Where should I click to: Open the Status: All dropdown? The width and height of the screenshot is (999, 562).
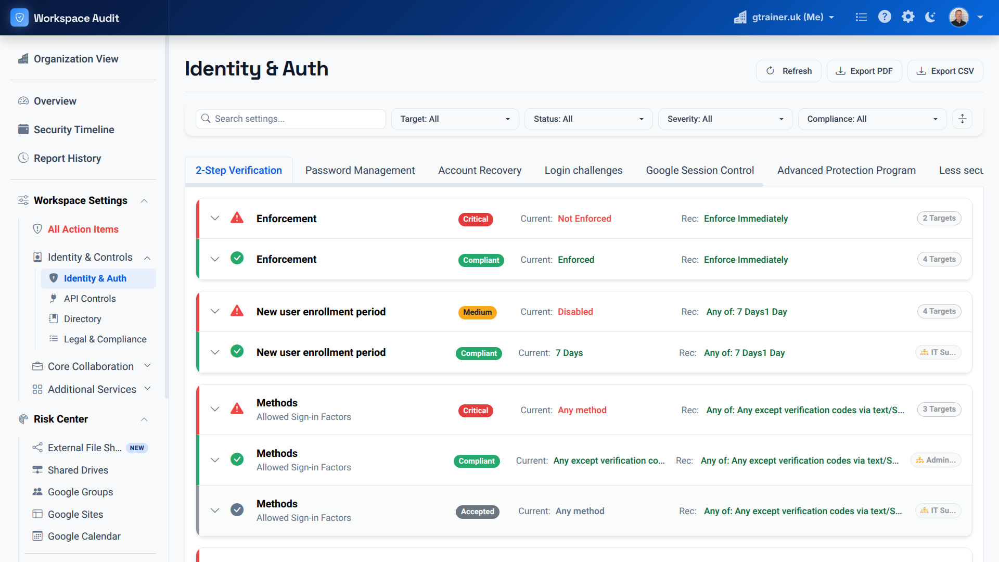[588, 119]
